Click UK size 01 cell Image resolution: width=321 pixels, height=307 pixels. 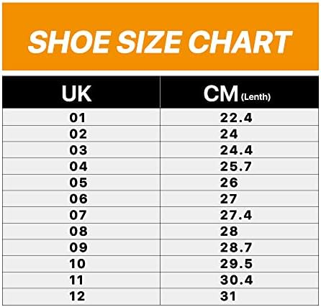(x=81, y=117)
